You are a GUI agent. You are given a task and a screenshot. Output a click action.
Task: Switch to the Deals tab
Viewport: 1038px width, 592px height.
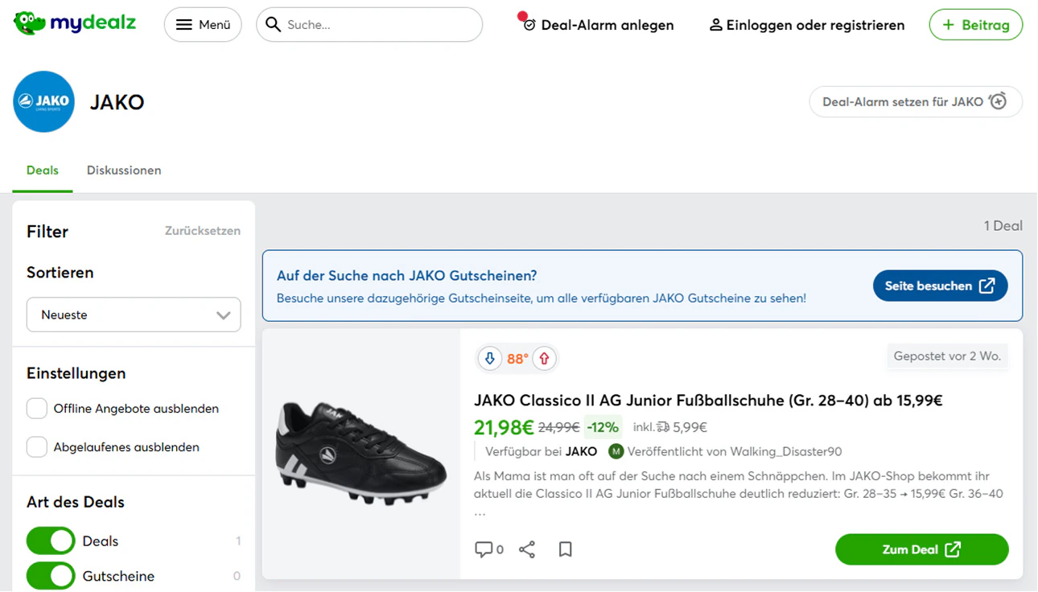click(x=43, y=171)
